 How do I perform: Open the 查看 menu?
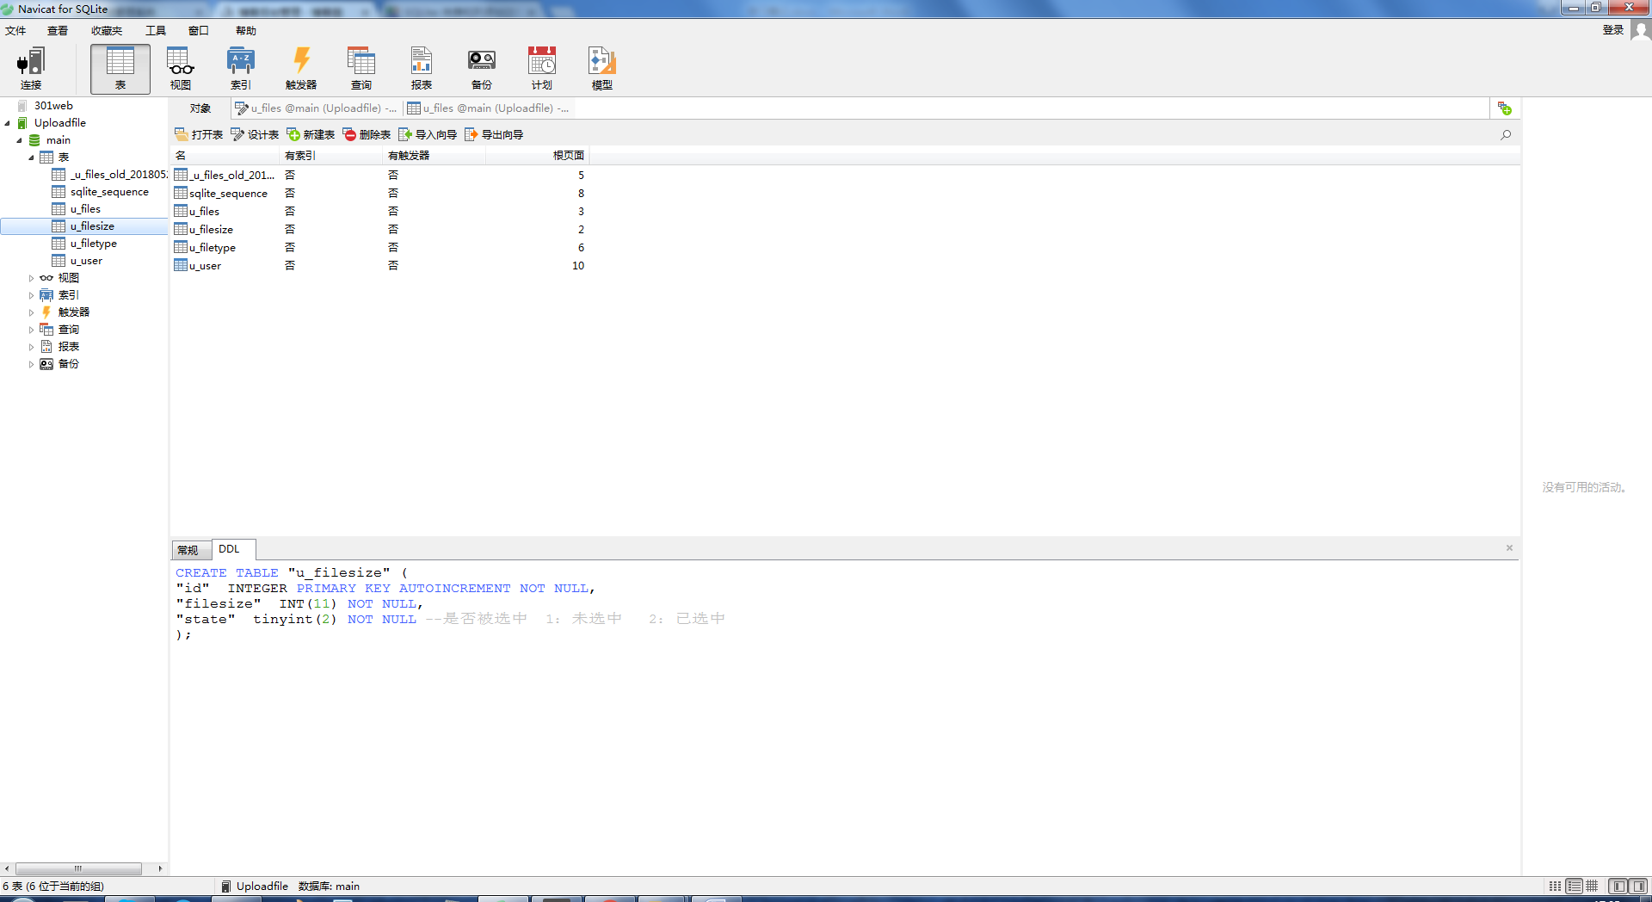58,31
